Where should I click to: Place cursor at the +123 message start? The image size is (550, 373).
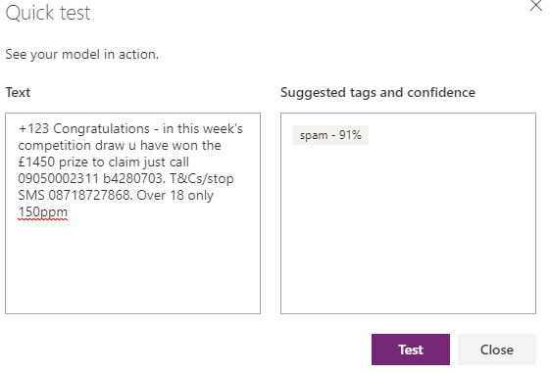tap(33, 129)
